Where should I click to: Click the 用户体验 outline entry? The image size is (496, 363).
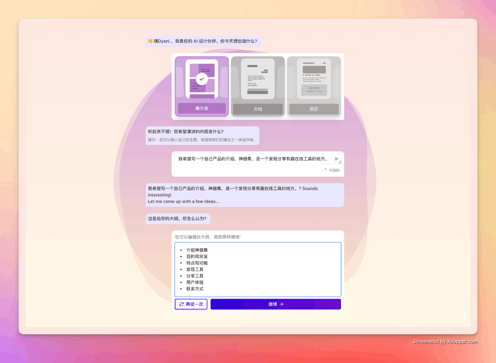195,282
